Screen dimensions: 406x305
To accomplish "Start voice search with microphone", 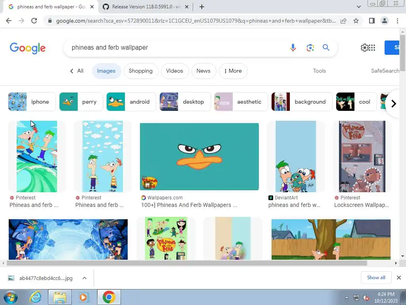I will (293, 48).
